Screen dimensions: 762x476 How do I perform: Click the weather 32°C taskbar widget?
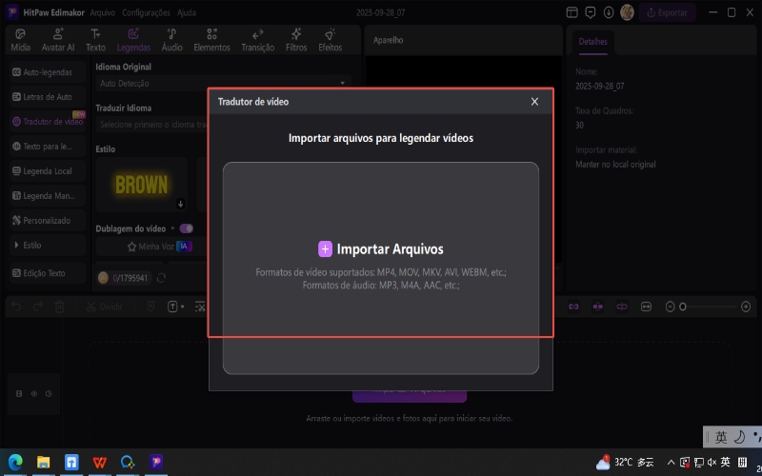pyautogui.click(x=625, y=462)
